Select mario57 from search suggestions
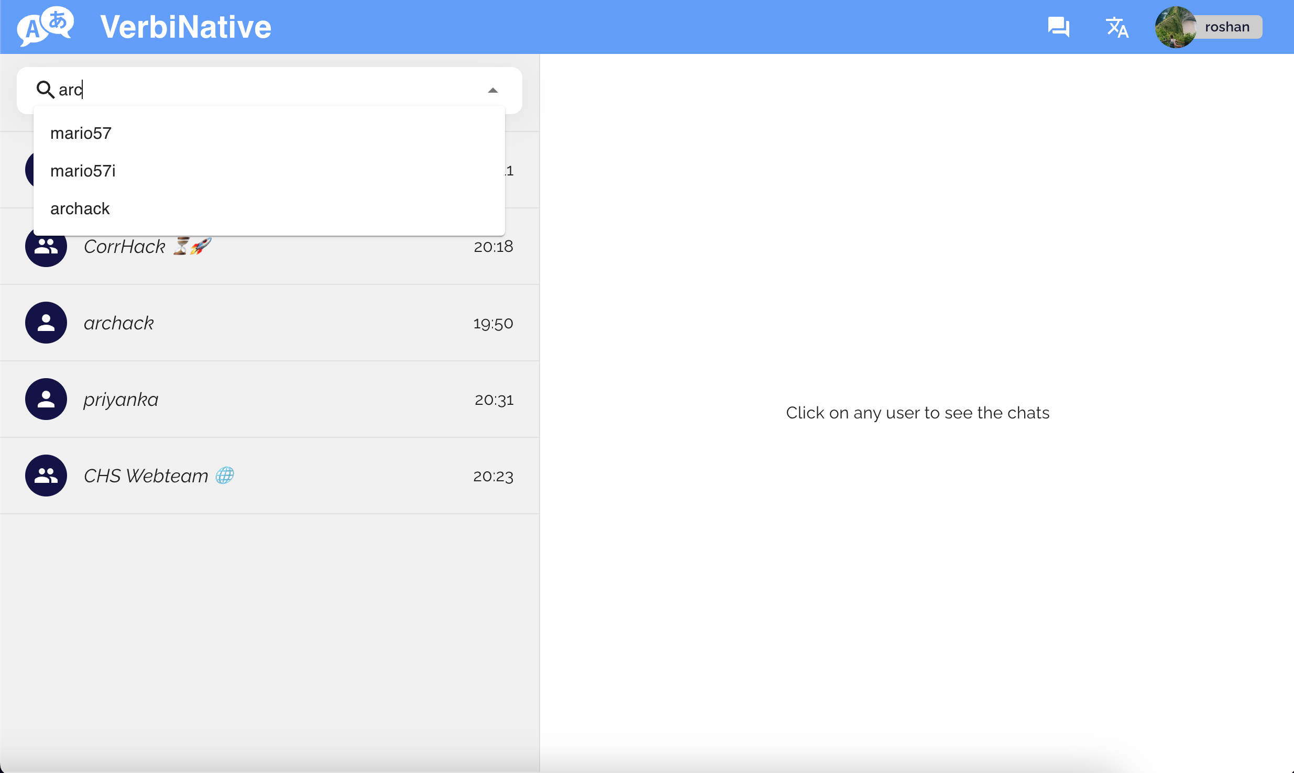 [x=81, y=133]
